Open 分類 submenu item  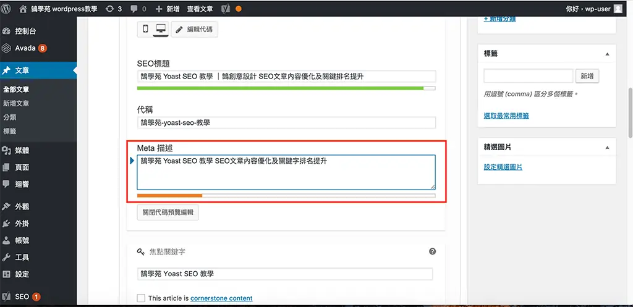(x=10, y=117)
